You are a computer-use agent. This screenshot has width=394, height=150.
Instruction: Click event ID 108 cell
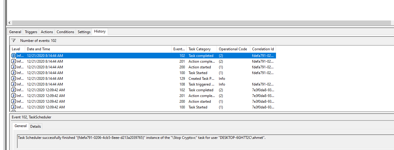182,84
